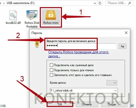The image size is (136, 108).
Task: Click the view toggle icon at bottom right
Action: coord(132,105)
